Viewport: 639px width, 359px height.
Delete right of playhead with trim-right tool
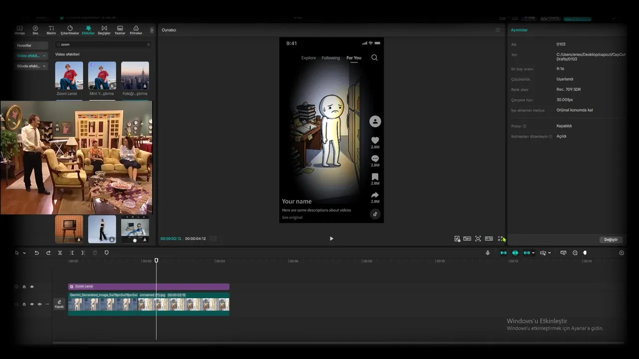coord(83,253)
